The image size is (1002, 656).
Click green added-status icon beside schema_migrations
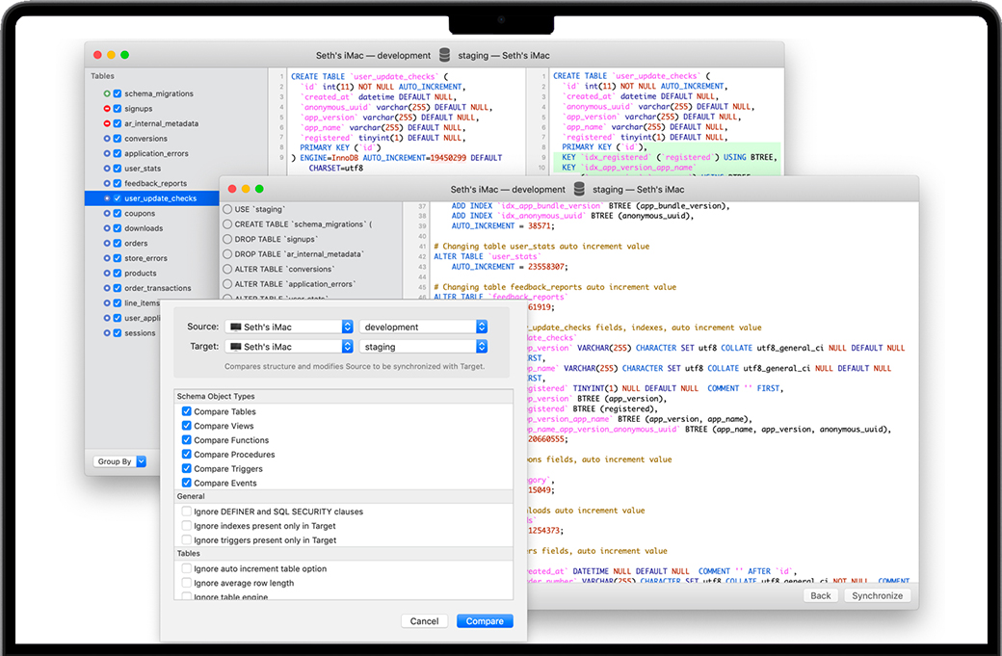point(107,94)
